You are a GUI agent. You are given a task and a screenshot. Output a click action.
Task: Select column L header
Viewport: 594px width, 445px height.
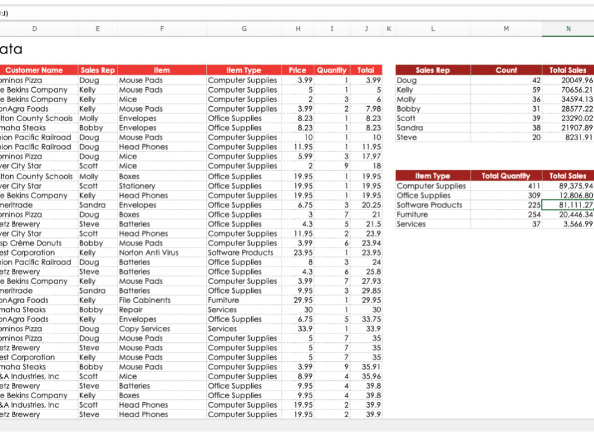coord(433,28)
